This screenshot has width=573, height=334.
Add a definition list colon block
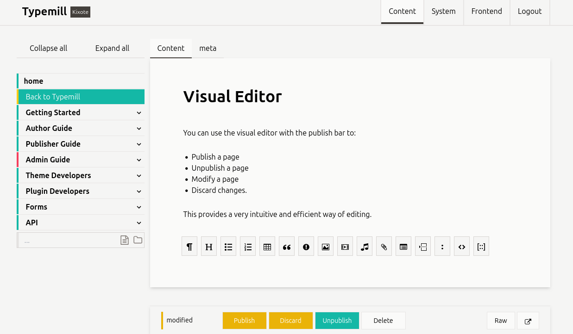coord(442,247)
